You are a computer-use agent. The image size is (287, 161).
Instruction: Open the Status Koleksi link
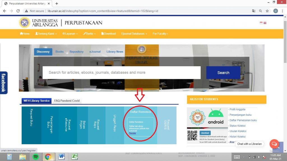[238, 126]
